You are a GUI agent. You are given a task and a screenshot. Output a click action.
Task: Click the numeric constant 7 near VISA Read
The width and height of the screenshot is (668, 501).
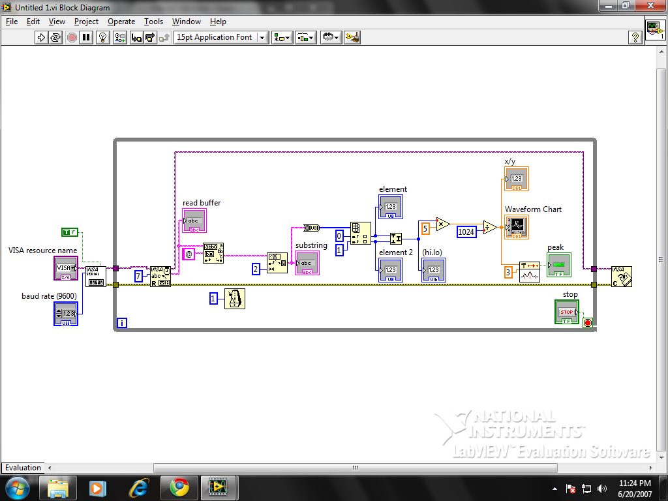pos(138,277)
